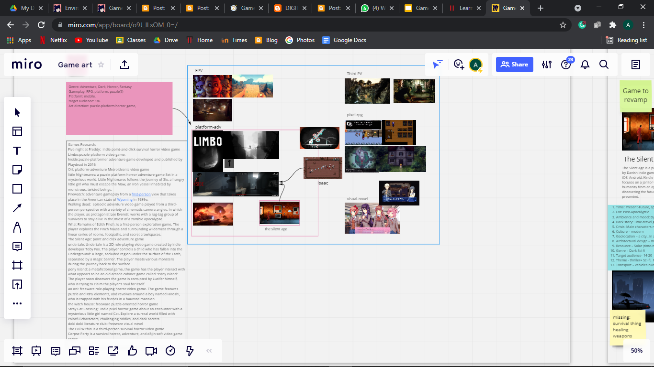Click the blue Share button
Viewport: 654px width, 367px height.
515,65
